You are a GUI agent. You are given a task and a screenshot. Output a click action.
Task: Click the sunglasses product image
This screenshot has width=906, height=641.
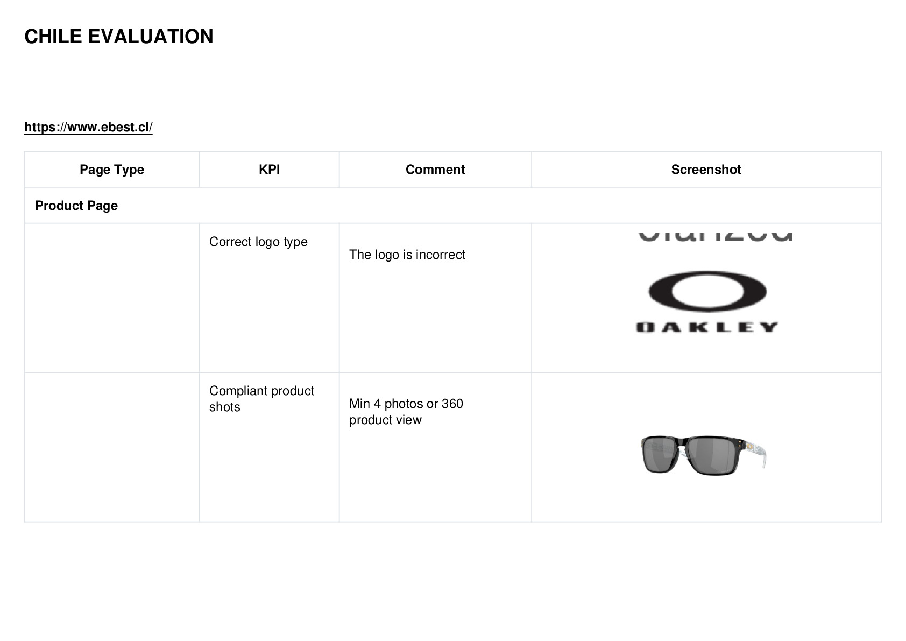(x=704, y=455)
